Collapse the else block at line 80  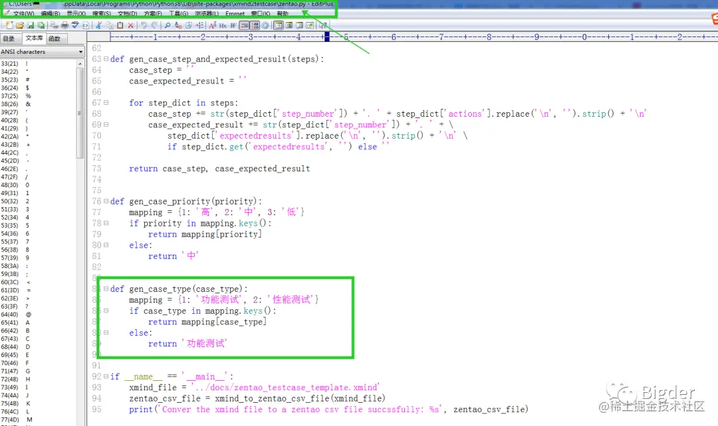point(106,245)
